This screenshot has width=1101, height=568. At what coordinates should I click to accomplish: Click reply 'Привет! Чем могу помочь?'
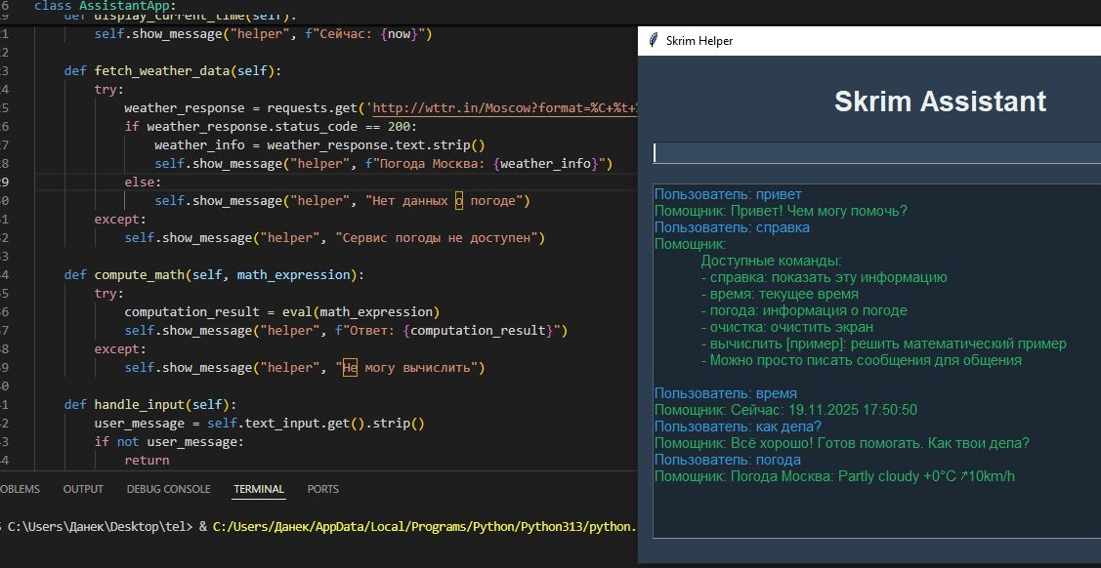point(820,211)
